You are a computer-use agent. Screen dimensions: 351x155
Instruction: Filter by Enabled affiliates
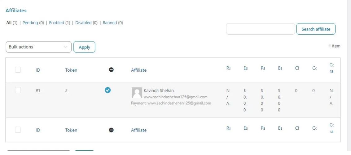pyautogui.click(x=56, y=23)
